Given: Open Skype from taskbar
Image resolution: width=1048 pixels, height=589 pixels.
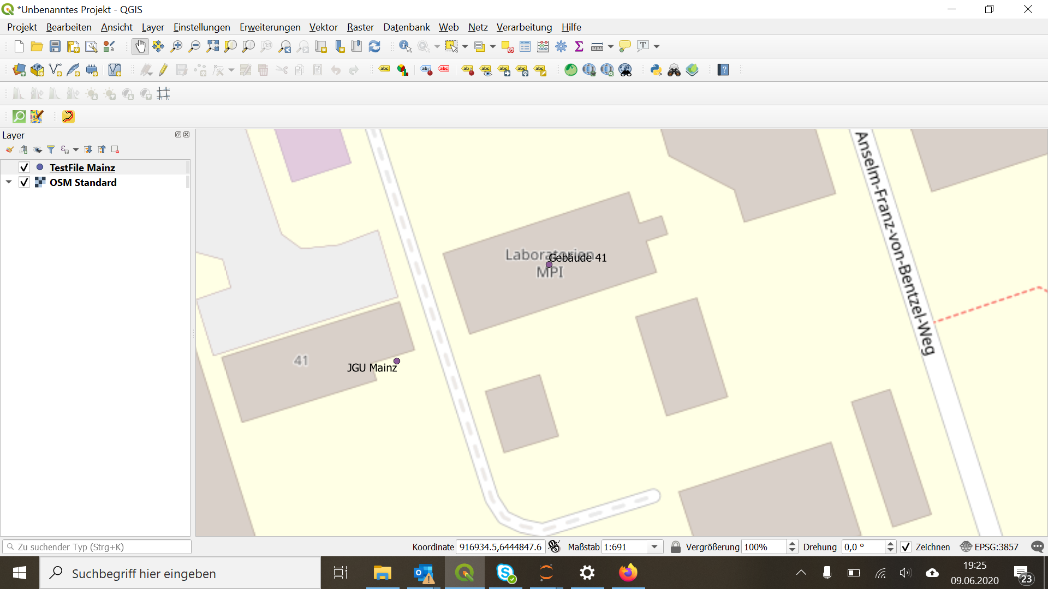Looking at the screenshot, I should [x=506, y=573].
